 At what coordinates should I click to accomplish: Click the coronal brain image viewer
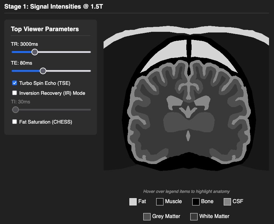click(x=186, y=98)
